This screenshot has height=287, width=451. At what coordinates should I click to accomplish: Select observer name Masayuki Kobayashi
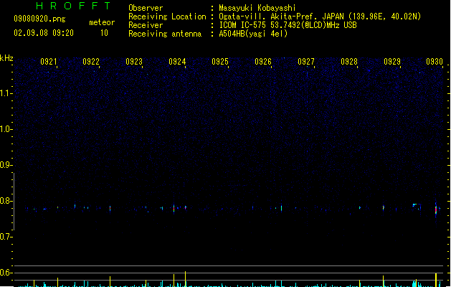pyautogui.click(x=257, y=8)
